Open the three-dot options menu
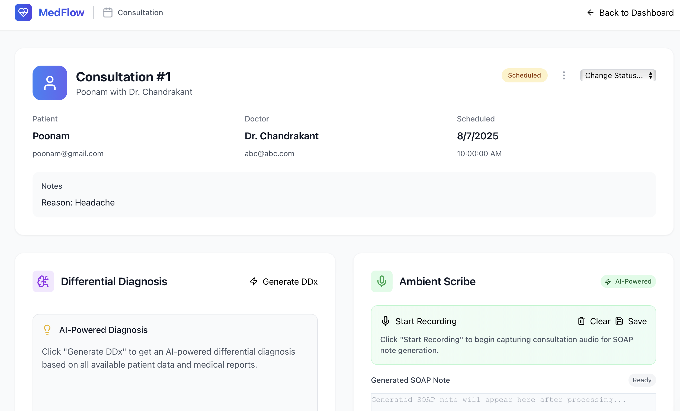This screenshot has width=680, height=411. 563,75
